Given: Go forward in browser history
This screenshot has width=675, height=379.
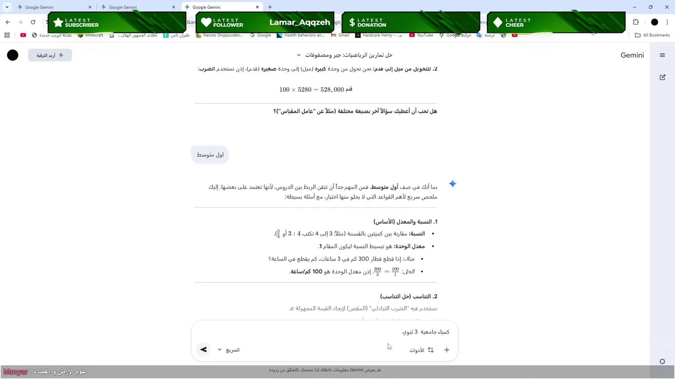Looking at the screenshot, I should [x=21, y=22].
